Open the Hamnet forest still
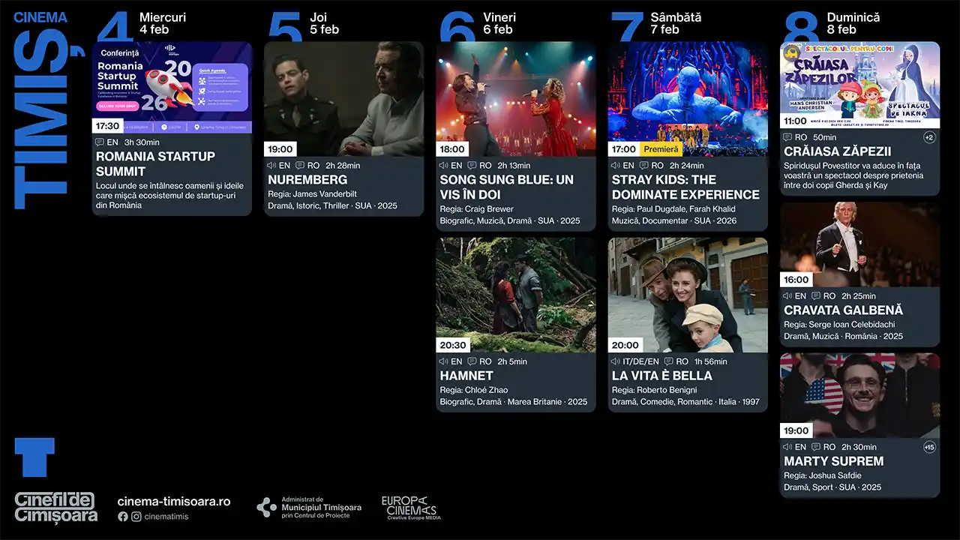The width and height of the screenshot is (960, 540). pyautogui.click(x=516, y=295)
